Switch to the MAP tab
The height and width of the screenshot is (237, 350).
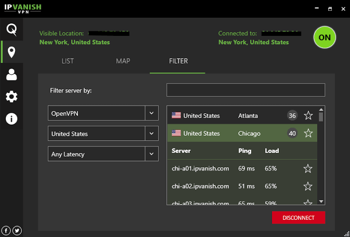point(123,61)
